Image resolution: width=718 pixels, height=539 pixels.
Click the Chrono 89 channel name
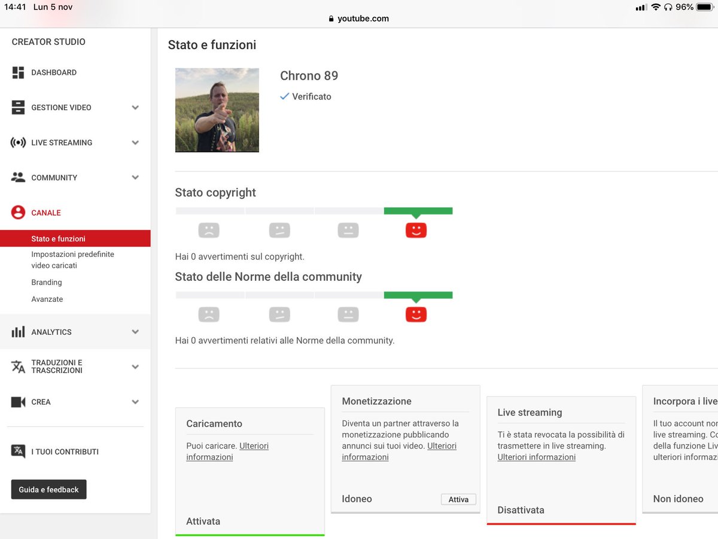click(309, 76)
